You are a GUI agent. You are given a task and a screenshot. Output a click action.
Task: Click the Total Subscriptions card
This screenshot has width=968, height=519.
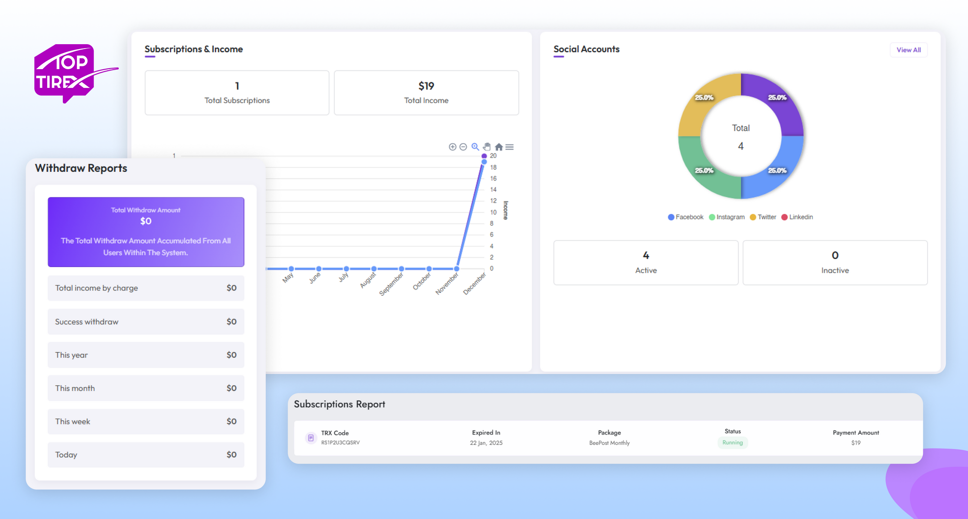237,93
